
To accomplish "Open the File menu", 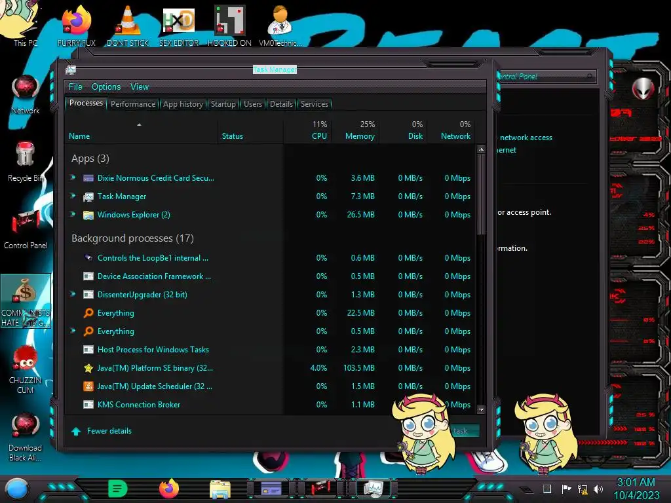I will [x=75, y=87].
